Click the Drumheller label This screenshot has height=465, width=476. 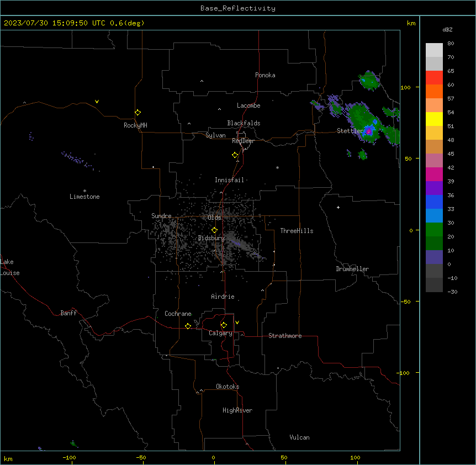pyautogui.click(x=352, y=269)
